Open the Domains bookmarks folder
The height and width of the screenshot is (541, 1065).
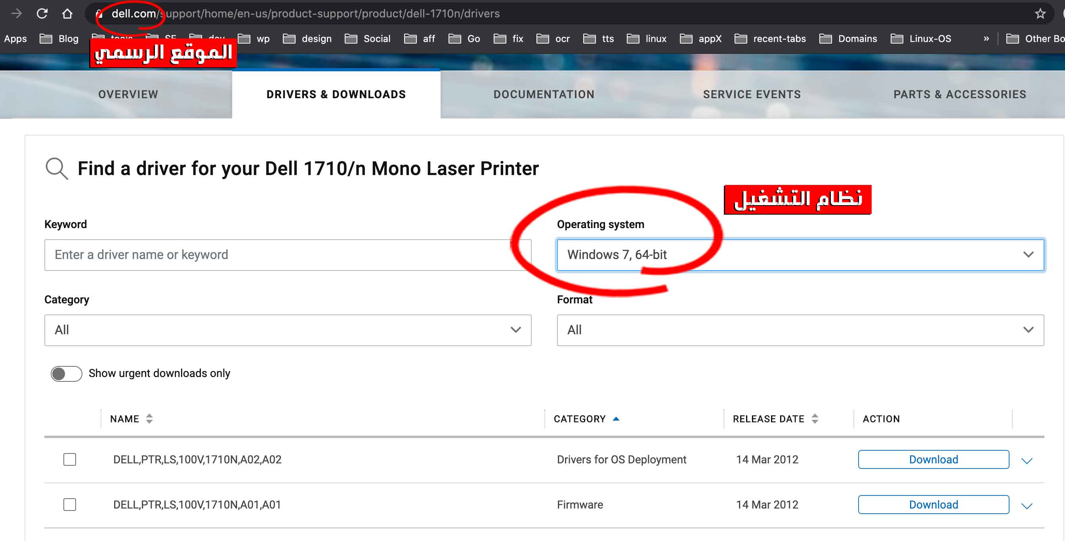pyautogui.click(x=848, y=38)
